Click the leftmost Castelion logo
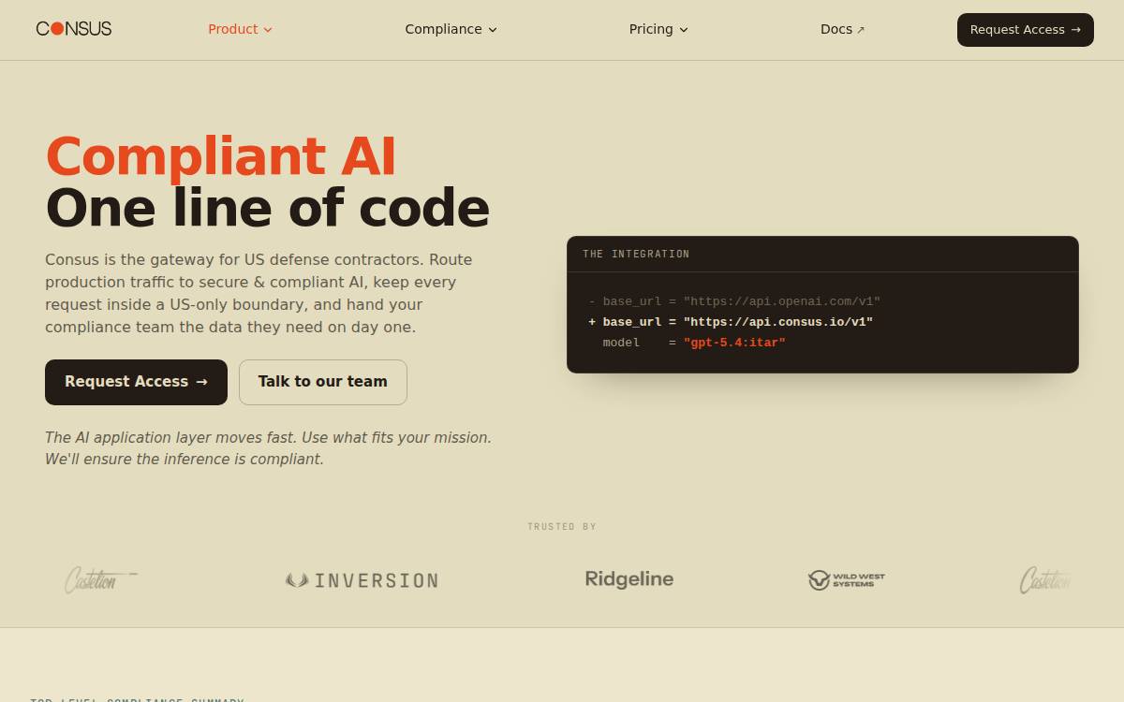 [100, 580]
